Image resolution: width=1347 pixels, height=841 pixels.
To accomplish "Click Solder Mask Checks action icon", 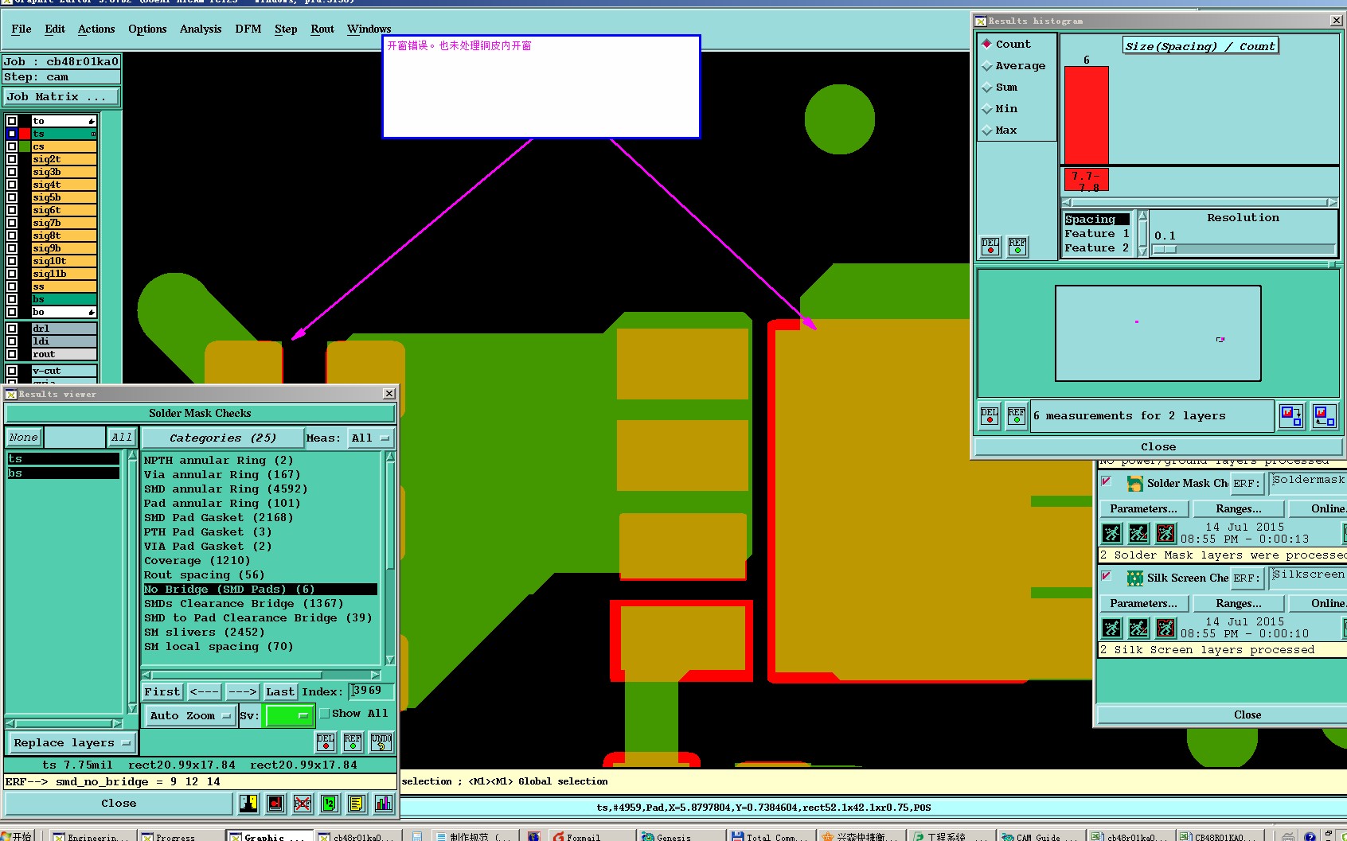I will coord(1134,483).
